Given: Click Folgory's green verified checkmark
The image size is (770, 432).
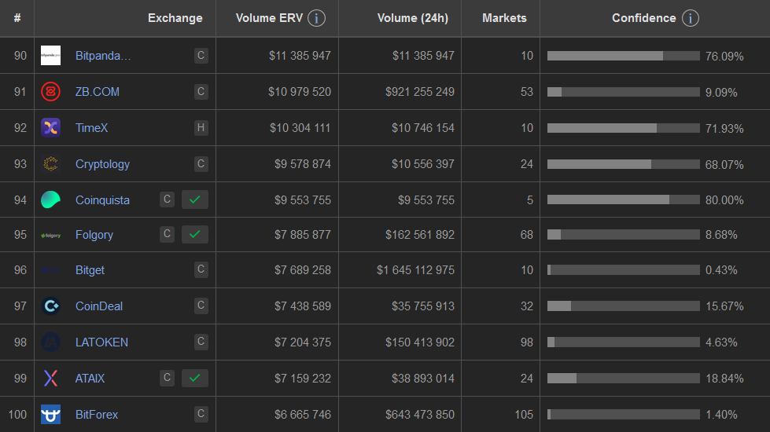Looking at the screenshot, I should (195, 234).
